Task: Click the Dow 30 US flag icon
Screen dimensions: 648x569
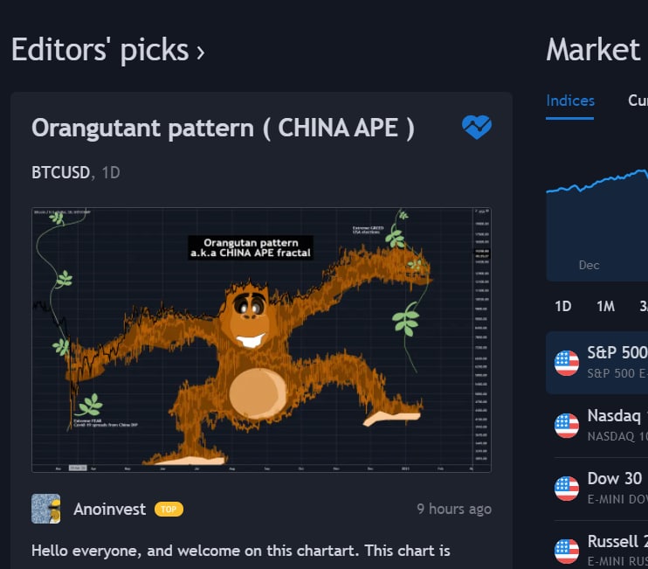Action: click(x=567, y=489)
